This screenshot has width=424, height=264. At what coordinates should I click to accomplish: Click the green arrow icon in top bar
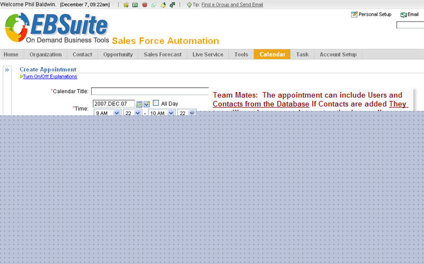[x=172, y=4]
